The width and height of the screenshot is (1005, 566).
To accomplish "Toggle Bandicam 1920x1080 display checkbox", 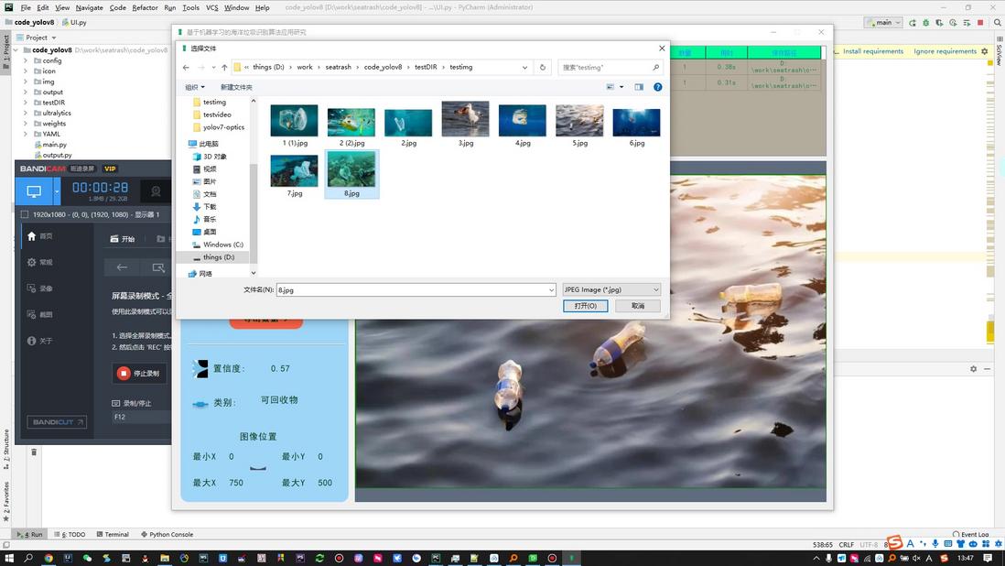I will point(25,214).
